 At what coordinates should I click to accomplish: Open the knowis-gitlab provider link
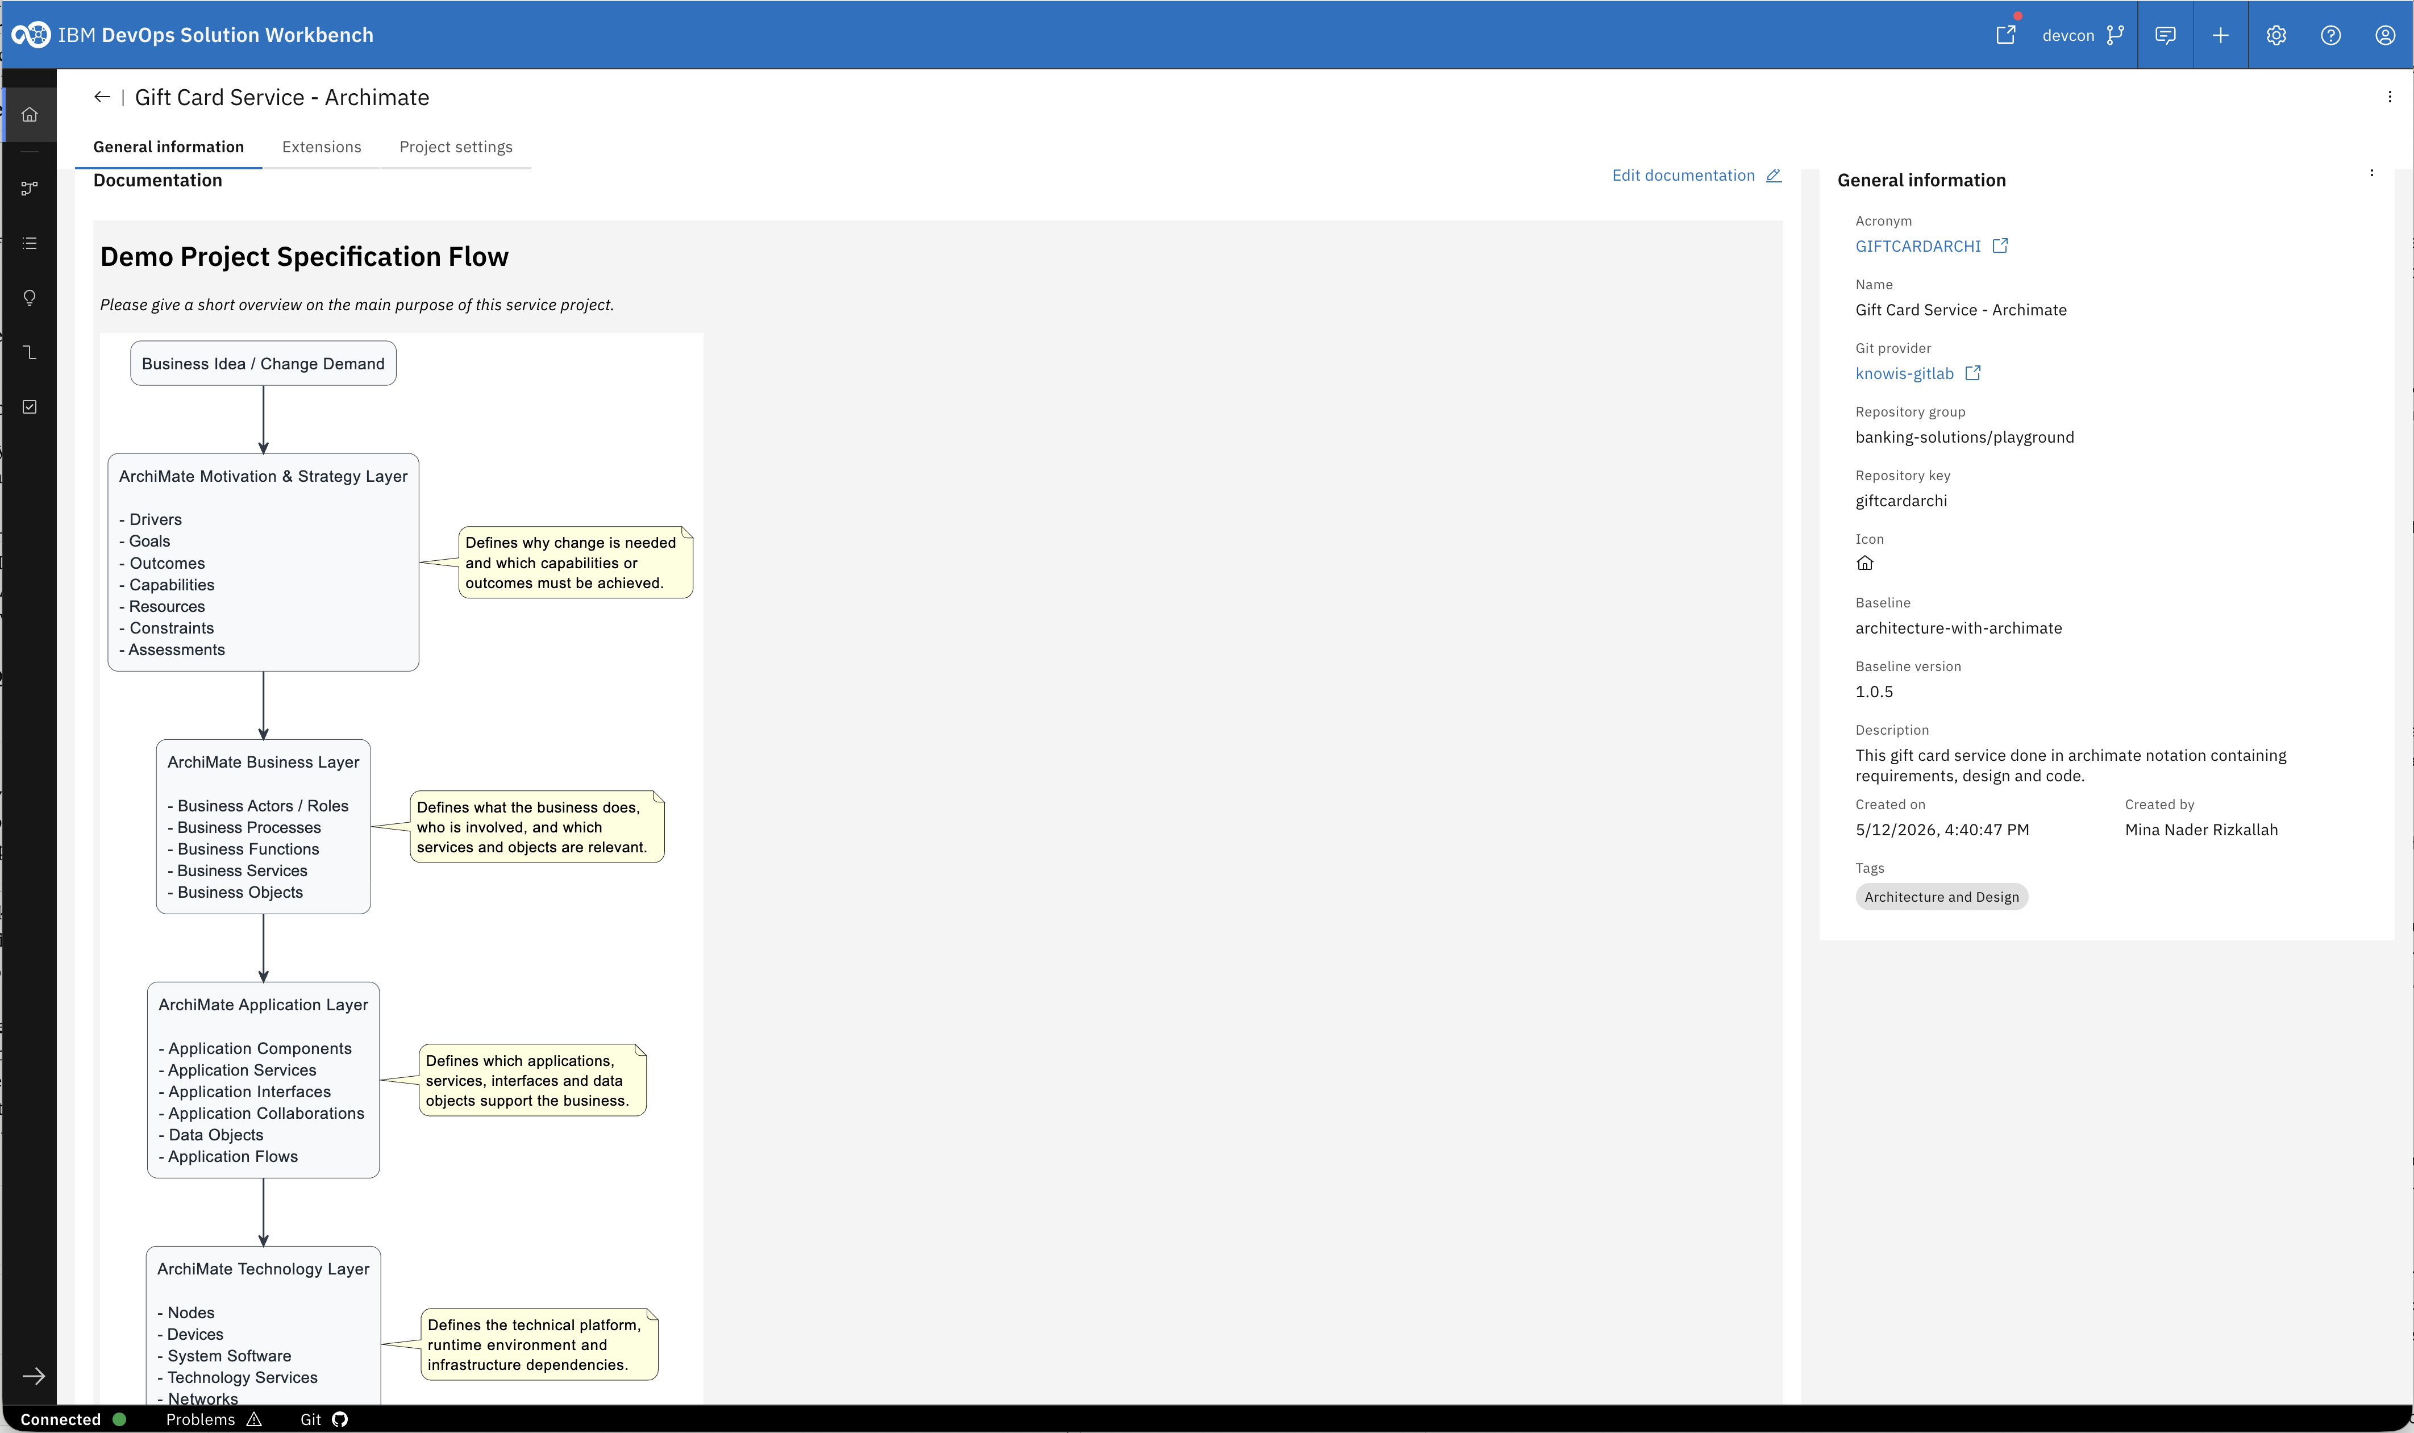[1918, 374]
